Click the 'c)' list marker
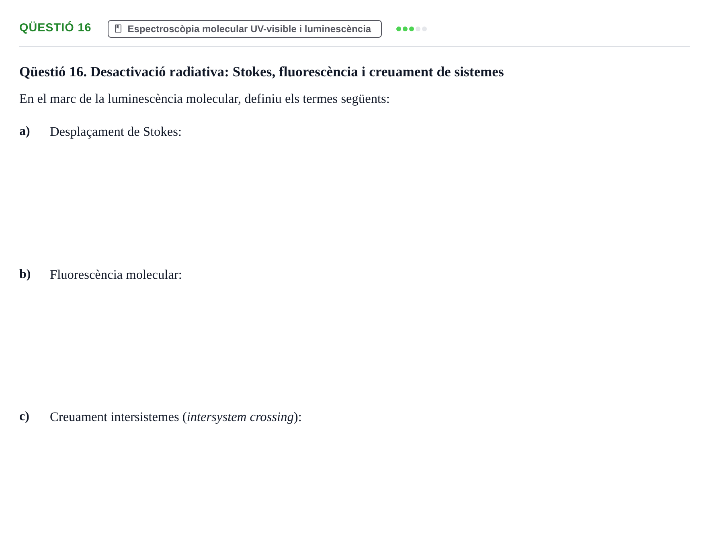This screenshot has height=556, width=709. tap(24, 417)
